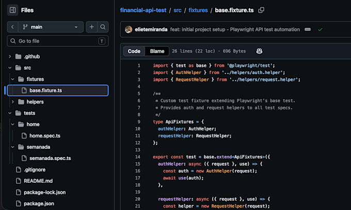Open README.md file
The image size is (351, 210).
[x=38, y=181]
